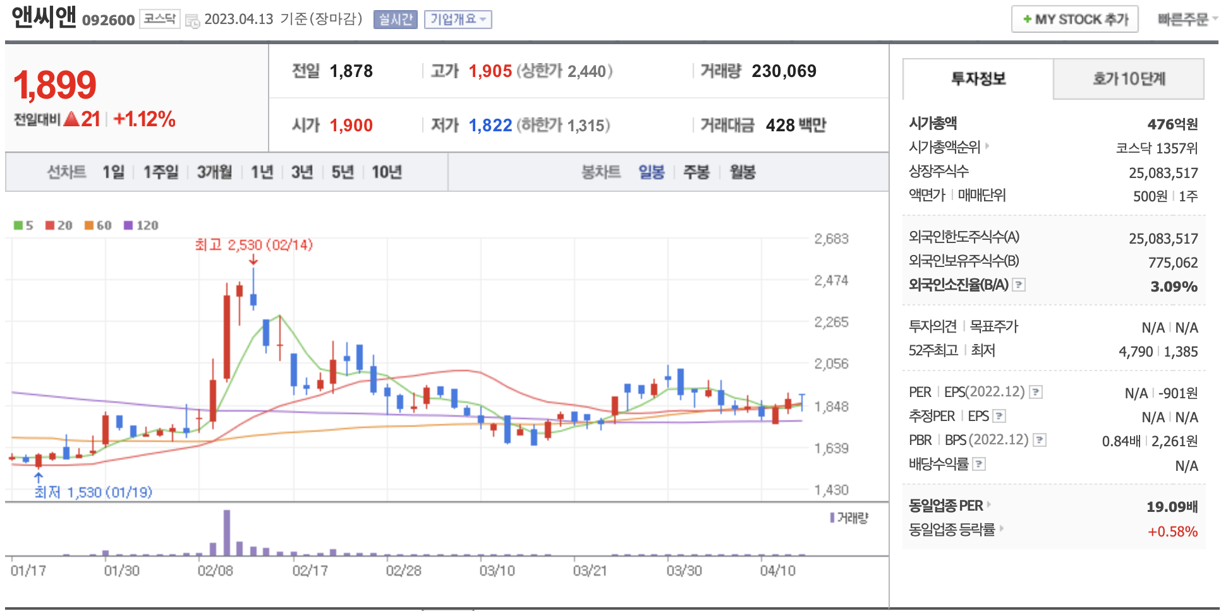Click help icon next to 배당수익률
The height and width of the screenshot is (611, 1221).
click(979, 465)
